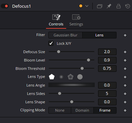Open the node color dropdown arrow
Screen dimensions: 132x123
87,6
